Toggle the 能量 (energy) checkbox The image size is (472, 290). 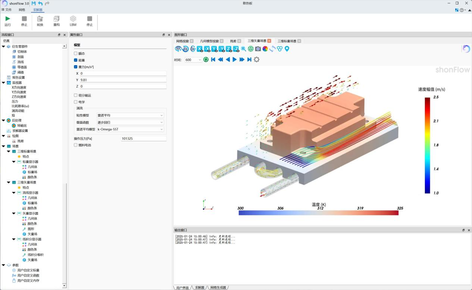pos(76,60)
